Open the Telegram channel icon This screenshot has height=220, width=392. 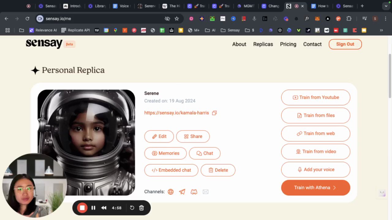(x=182, y=192)
